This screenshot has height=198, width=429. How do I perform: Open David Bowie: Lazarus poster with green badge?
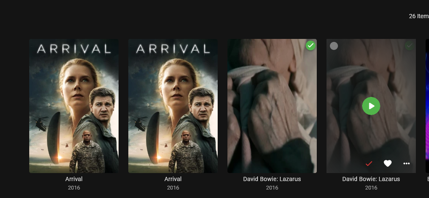coord(272,106)
